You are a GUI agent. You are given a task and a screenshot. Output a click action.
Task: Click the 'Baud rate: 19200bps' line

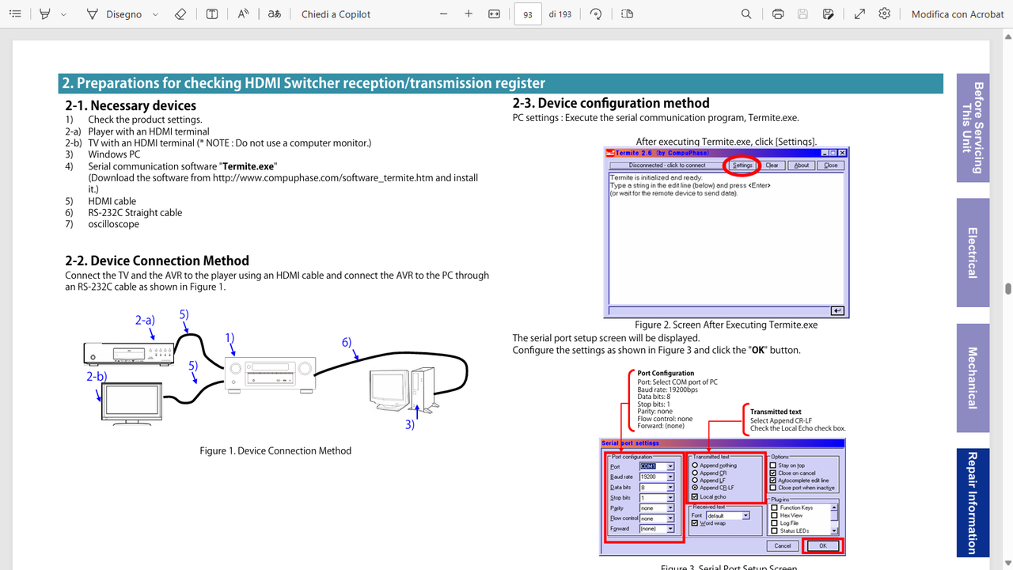click(667, 389)
